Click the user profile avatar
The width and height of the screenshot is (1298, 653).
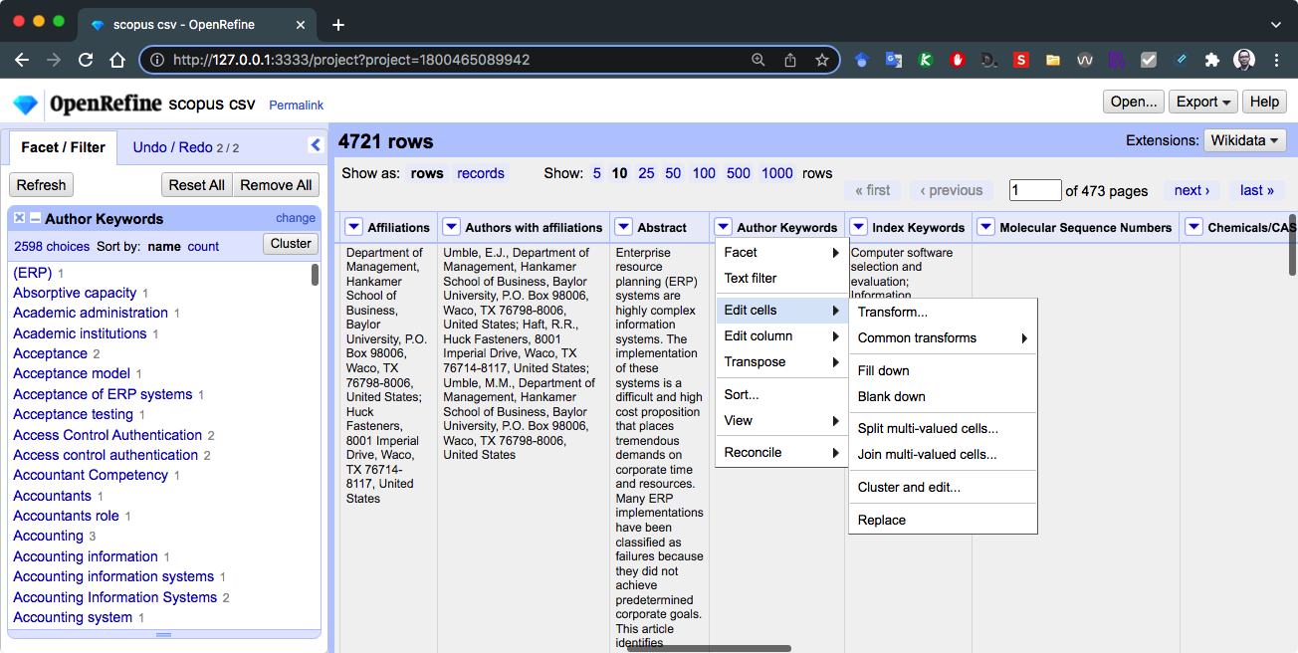click(1244, 60)
